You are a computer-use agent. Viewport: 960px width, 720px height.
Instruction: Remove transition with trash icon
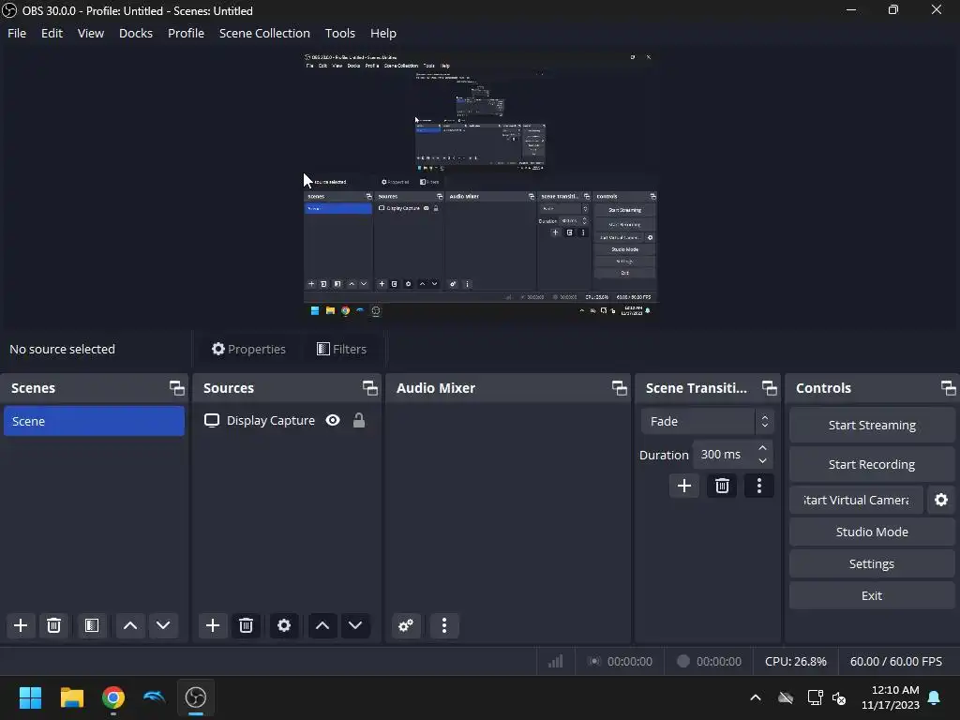[723, 486]
